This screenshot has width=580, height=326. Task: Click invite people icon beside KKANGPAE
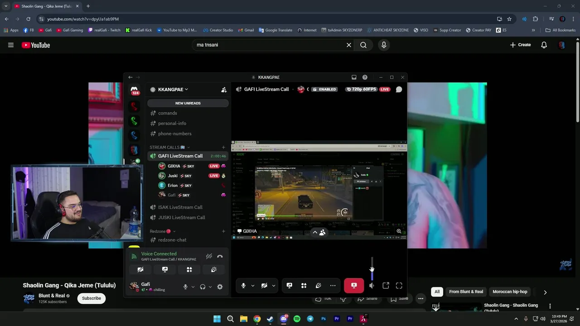(224, 90)
